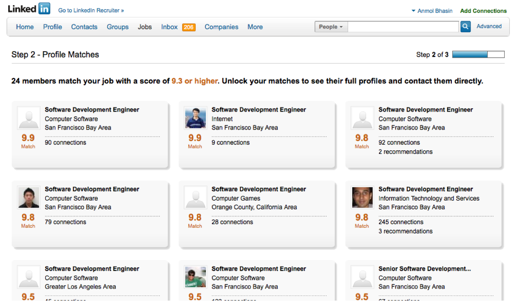The height and width of the screenshot is (301, 519).
Task: Click the Inbox 206 unread badge
Action: pyautogui.click(x=189, y=27)
